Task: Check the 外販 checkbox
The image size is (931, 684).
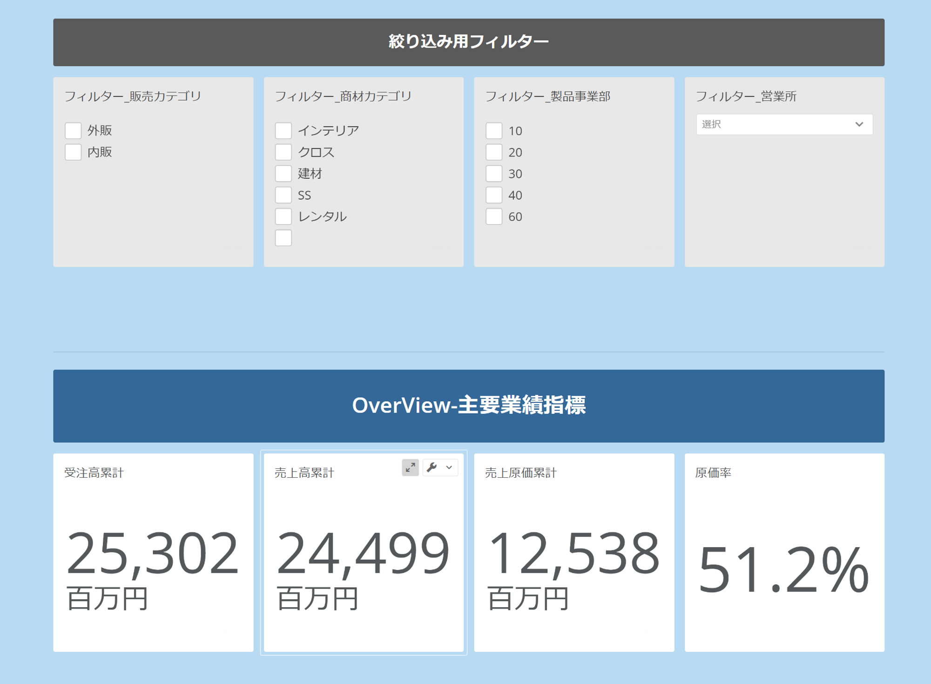Action: [73, 130]
